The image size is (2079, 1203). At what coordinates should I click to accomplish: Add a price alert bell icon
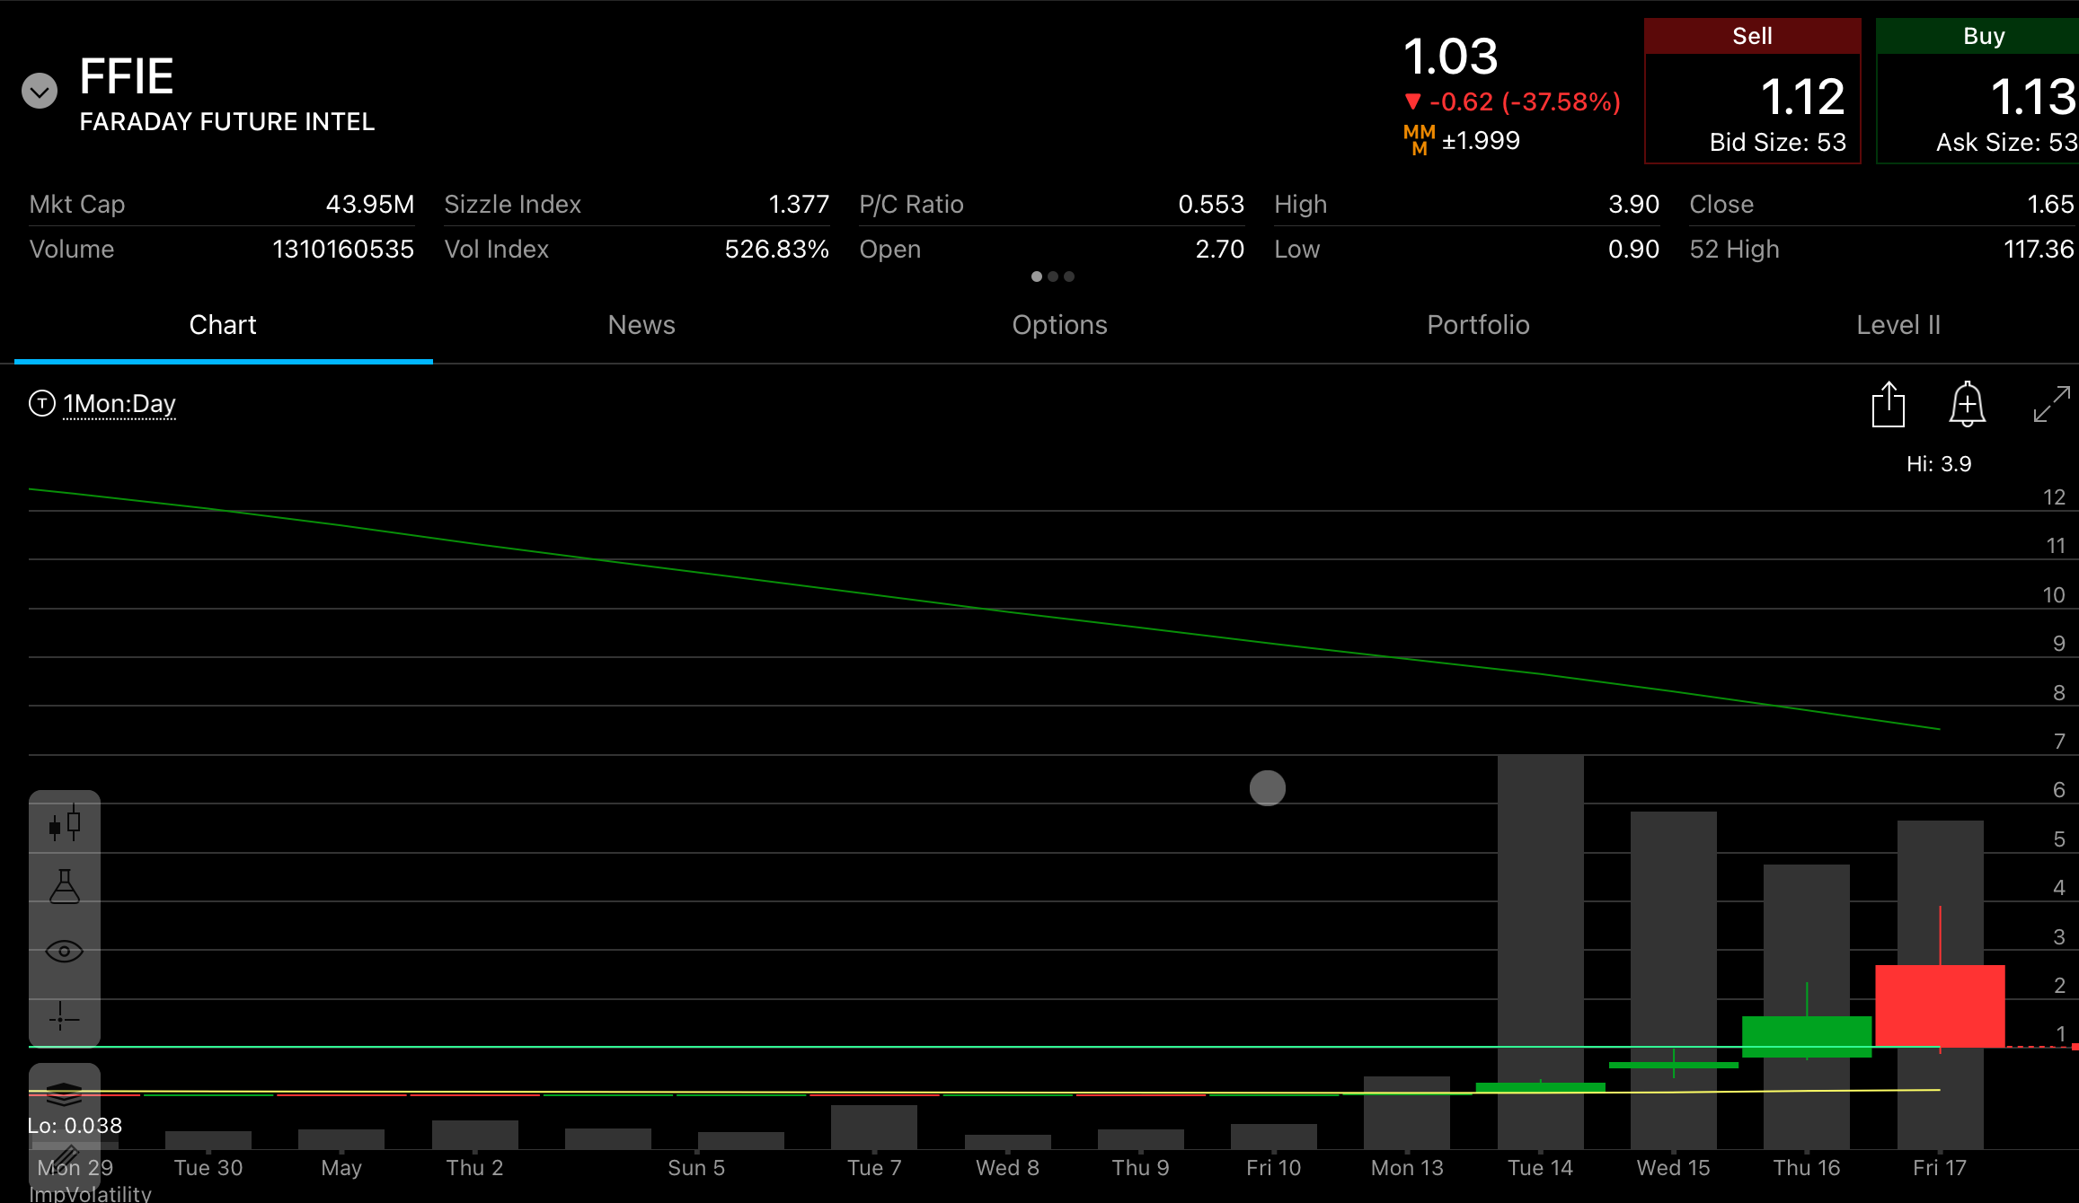[1968, 404]
